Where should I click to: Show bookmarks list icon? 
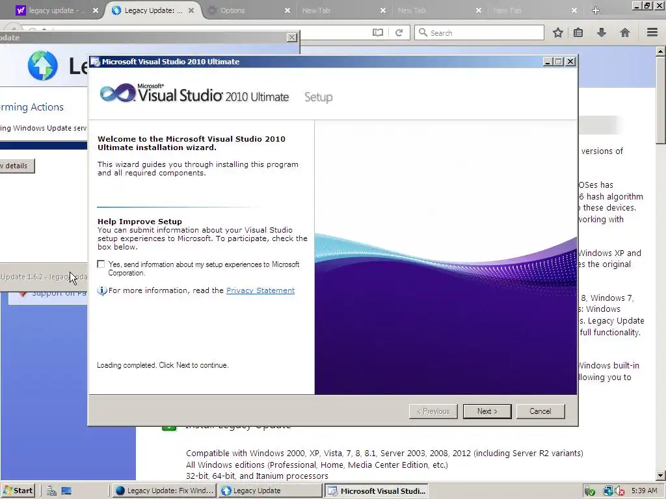pos(578,32)
